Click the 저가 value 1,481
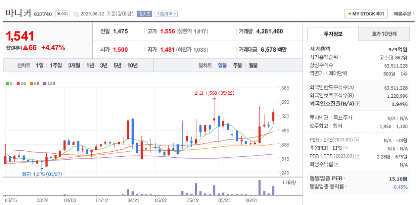Image resolution: width=418 pixels, height=205 pixels. (x=167, y=50)
